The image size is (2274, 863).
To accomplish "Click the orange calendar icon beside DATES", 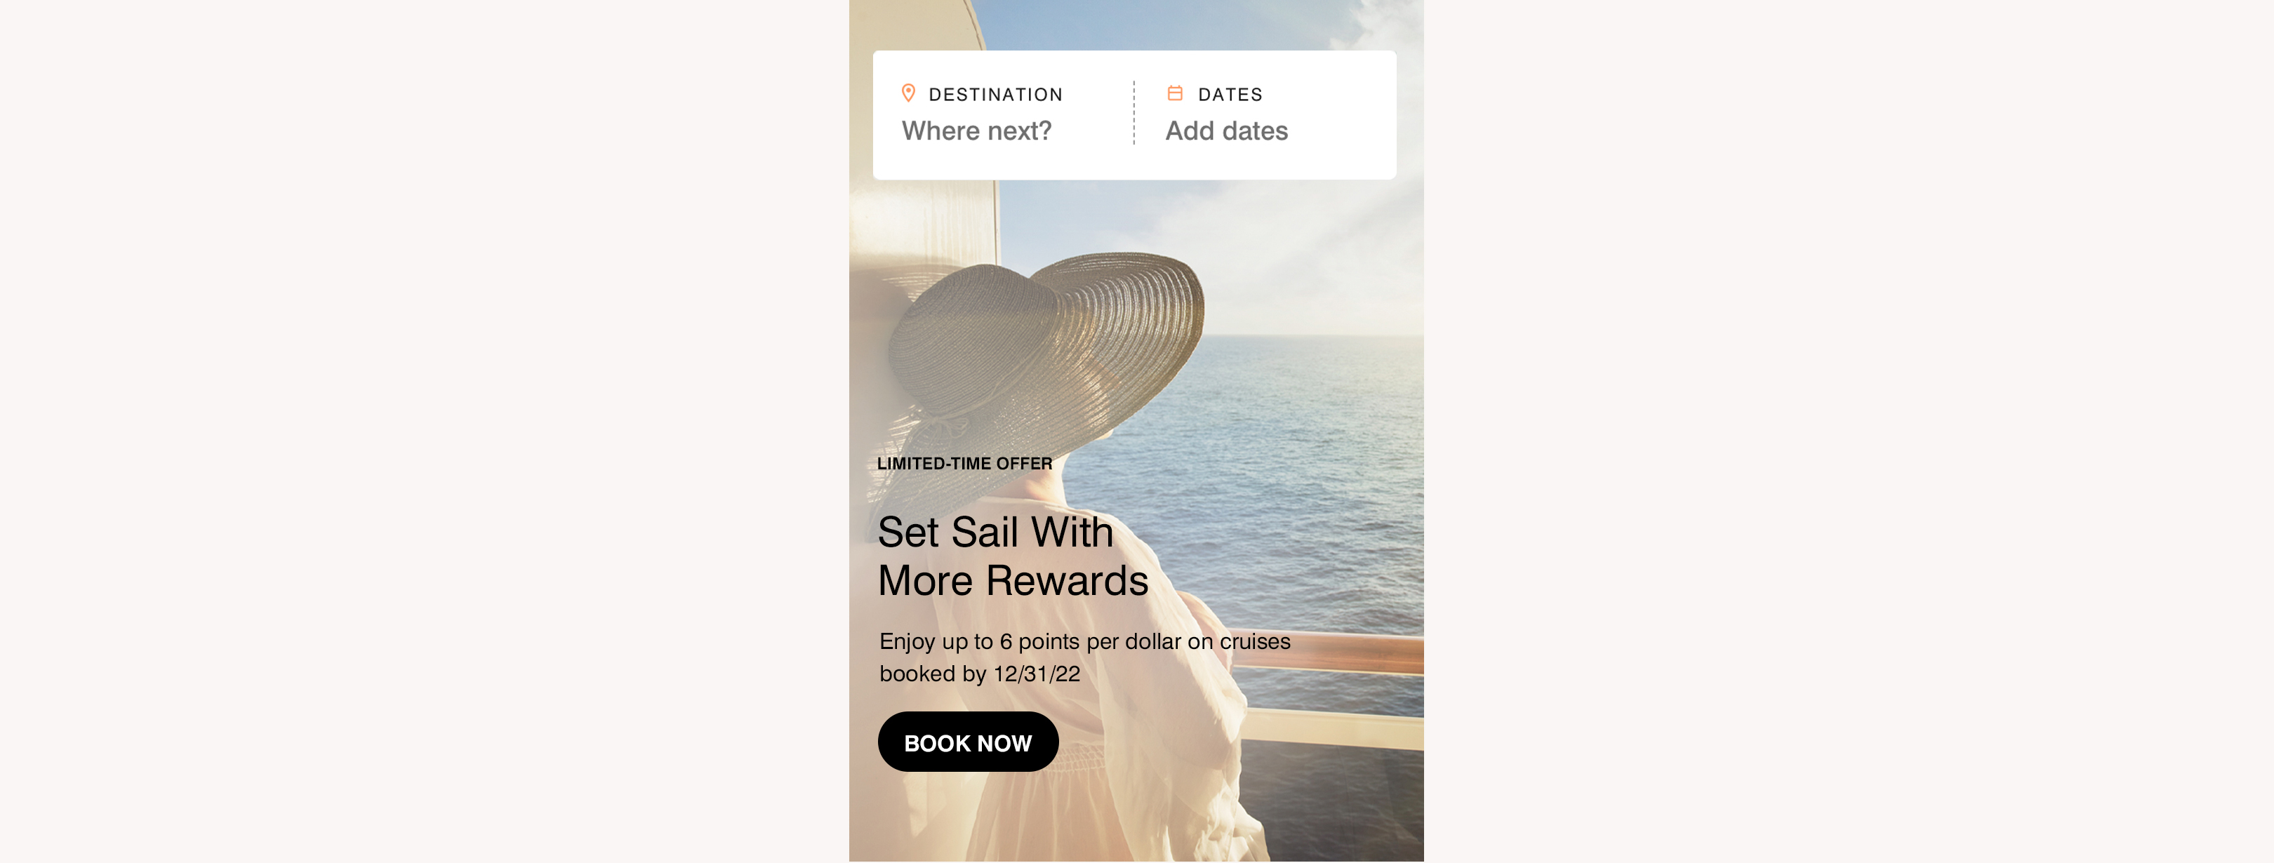I will pos(1175,93).
